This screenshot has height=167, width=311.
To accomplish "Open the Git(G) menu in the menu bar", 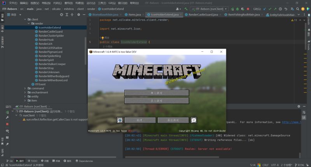I will tap(112, 3).
